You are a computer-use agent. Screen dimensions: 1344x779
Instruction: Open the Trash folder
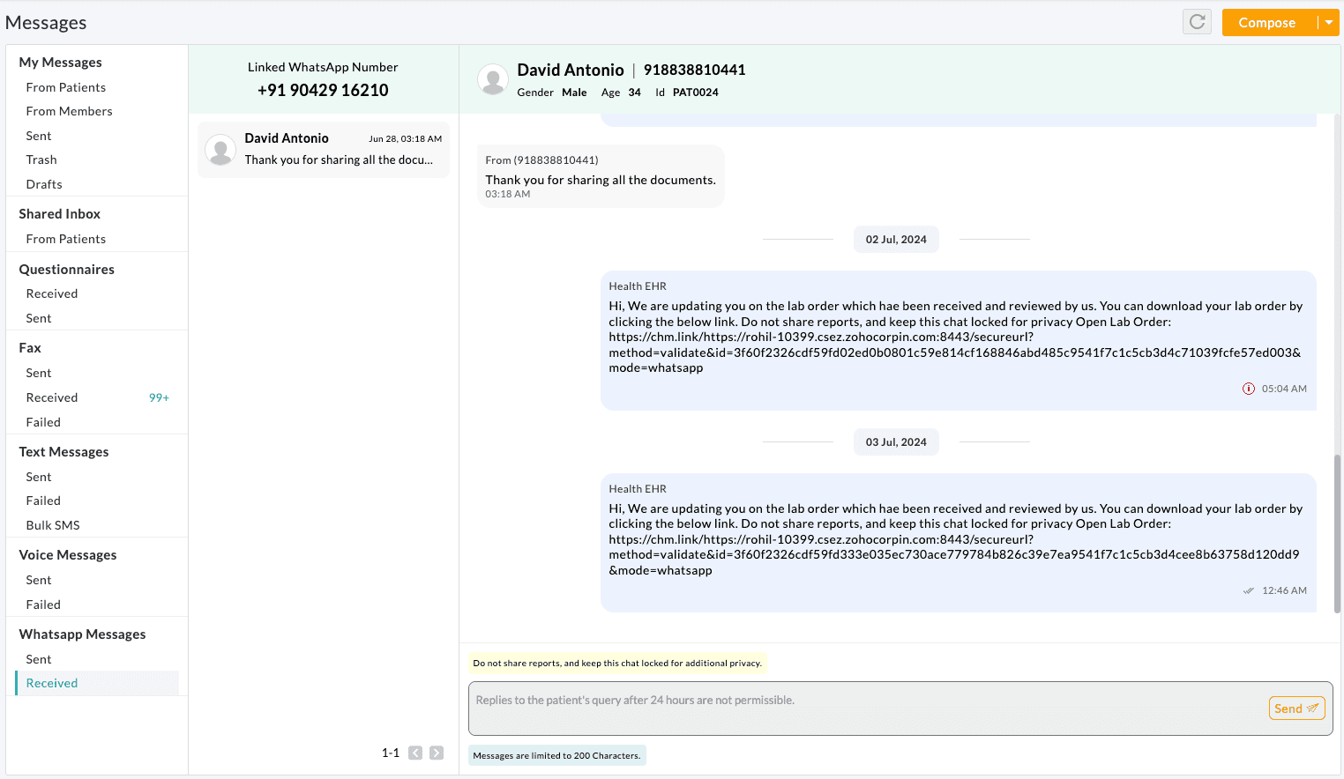(41, 160)
